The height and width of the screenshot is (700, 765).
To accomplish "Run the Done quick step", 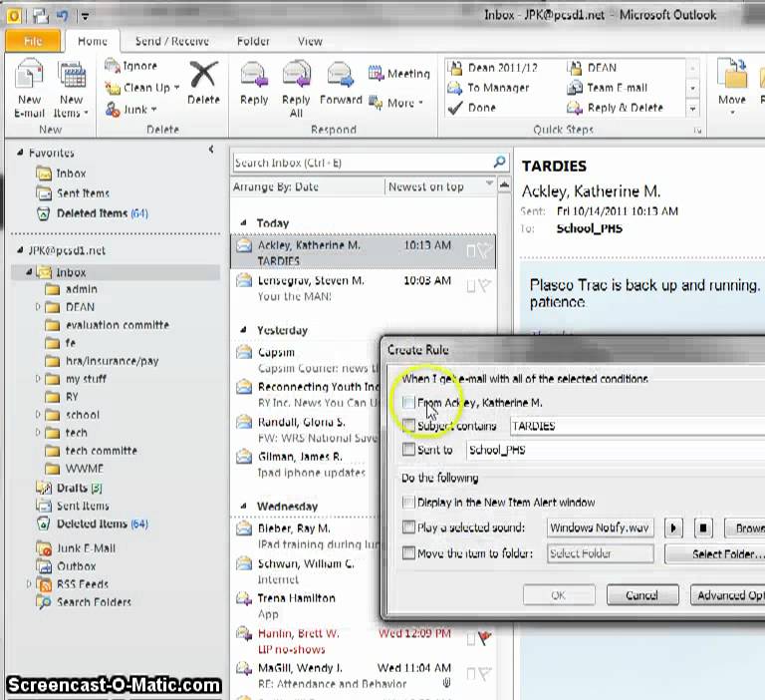I will pos(472,108).
